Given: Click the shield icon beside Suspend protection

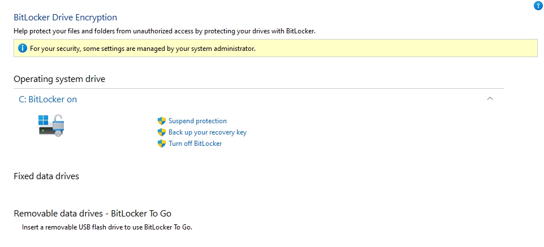Looking at the screenshot, I should tap(162, 121).
